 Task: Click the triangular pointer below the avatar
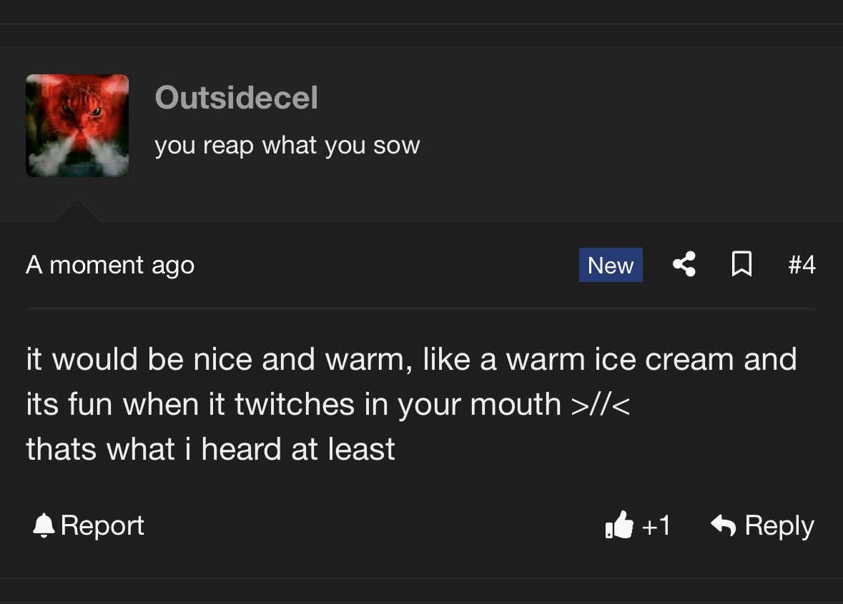click(76, 211)
